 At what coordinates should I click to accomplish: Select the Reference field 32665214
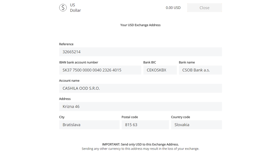(x=141, y=52)
